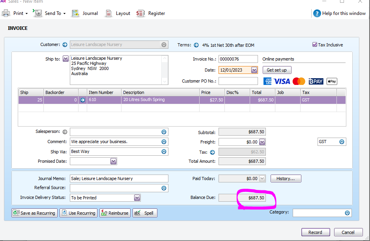Viewport: 370px width, 241px height.
Task: Click the Save as Recurring button
Action: click(x=34, y=213)
